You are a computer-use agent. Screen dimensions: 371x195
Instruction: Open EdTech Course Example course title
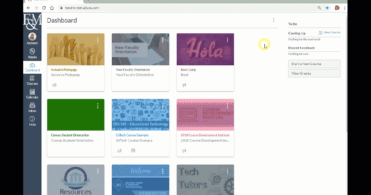[x=132, y=135]
